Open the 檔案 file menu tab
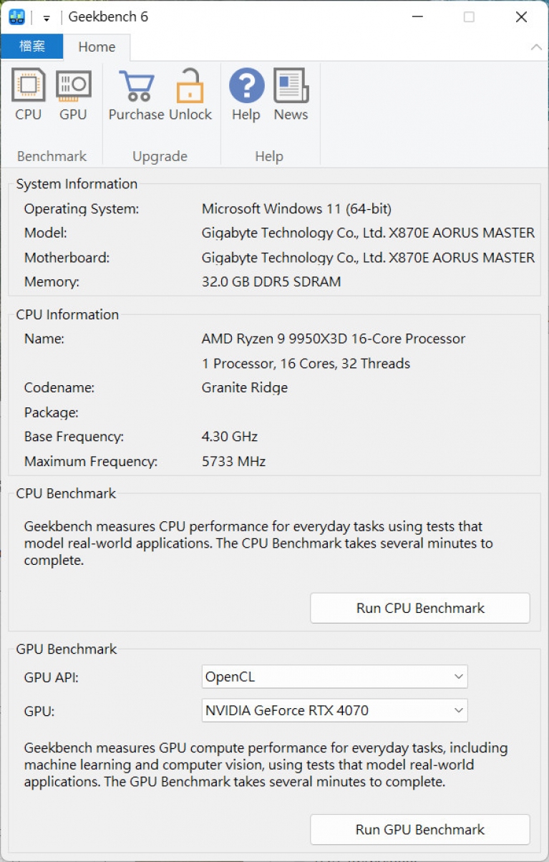549x862 pixels. [31, 47]
